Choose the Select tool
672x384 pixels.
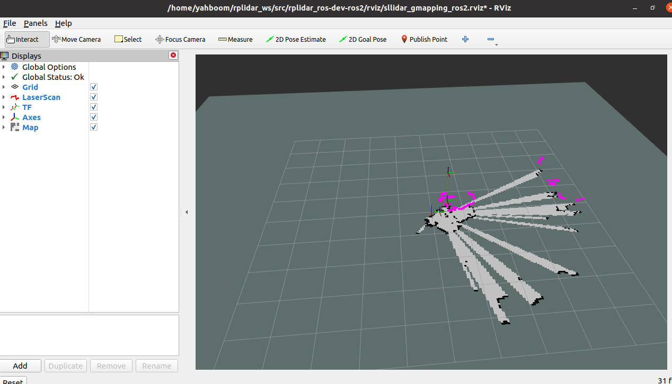(x=128, y=39)
